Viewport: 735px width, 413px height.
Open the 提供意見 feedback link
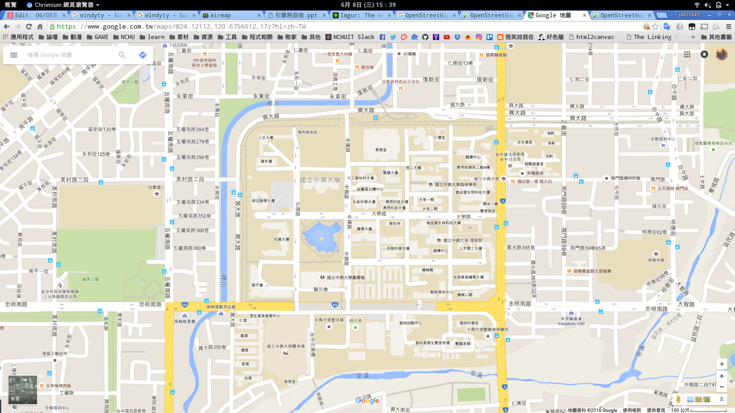tap(656, 410)
